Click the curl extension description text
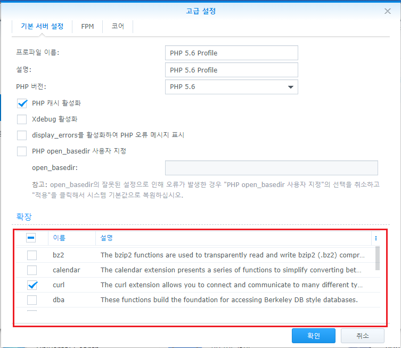Image resolution: width=401 pixels, height=348 pixels. pos(232,285)
